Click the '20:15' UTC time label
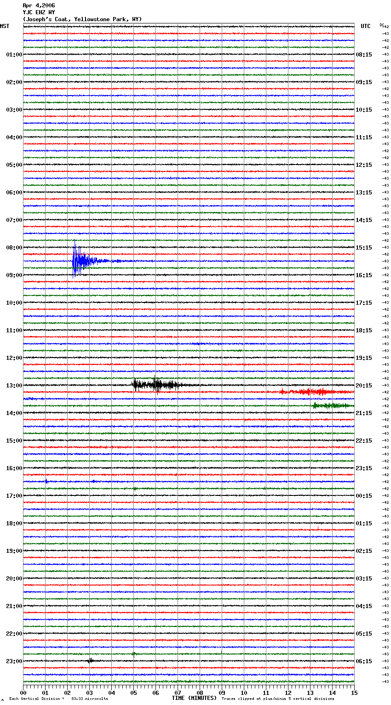The image size is (391, 705). coord(364,386)
